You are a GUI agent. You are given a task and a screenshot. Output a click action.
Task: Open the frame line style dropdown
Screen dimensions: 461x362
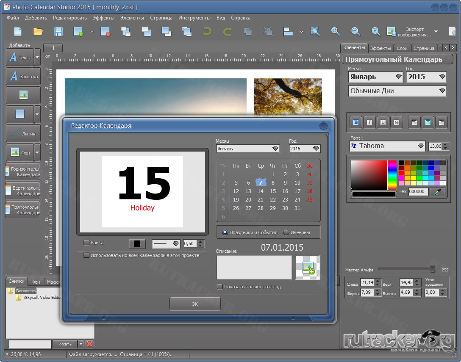tap(166, 243)
